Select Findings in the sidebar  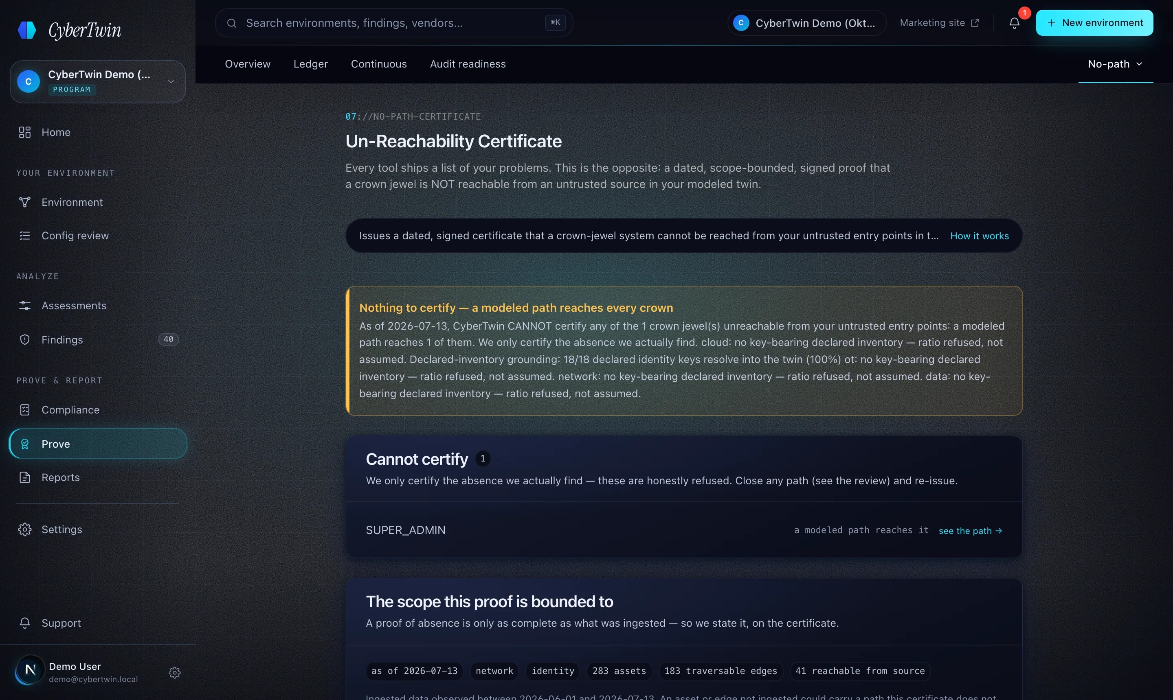98,340
